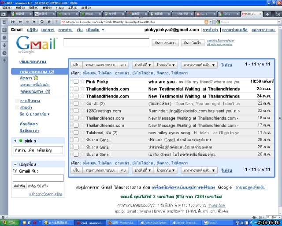Image resolution: width=282 pixels, height=226 pixels.
Task: Open Windows Start button
Action: point(9,223)
